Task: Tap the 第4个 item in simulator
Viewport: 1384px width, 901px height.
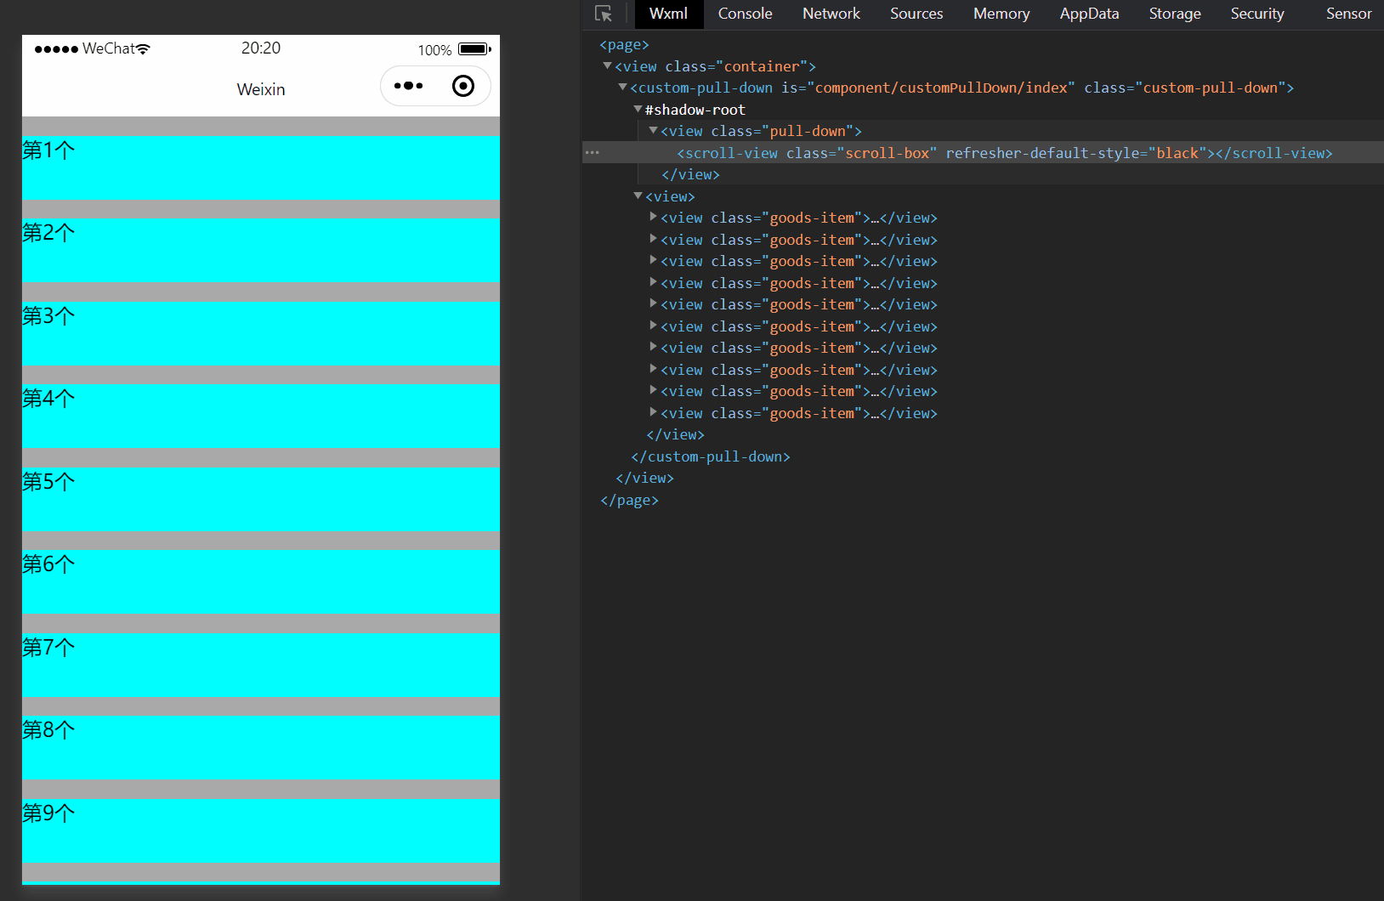Action: pyautogui.click(x=260, y=416)
